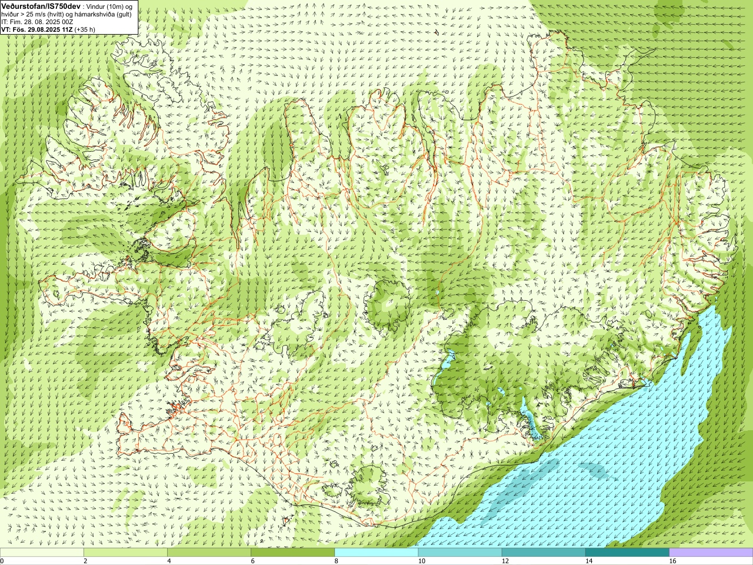Click the '8' label on the wind scale
This screenshot has width=753, height=565.
pos(337,561)
